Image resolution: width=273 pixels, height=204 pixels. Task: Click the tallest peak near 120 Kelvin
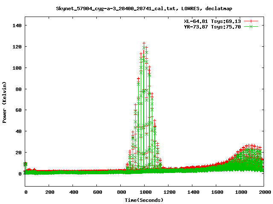pyautogui.click(x=144, y=43)
